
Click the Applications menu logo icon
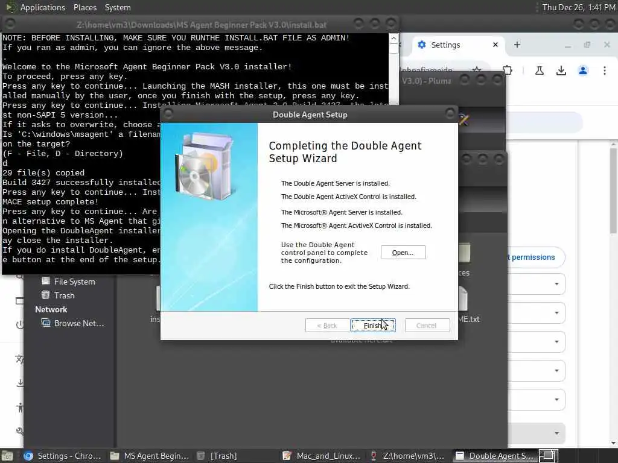[x=11, y=7]
